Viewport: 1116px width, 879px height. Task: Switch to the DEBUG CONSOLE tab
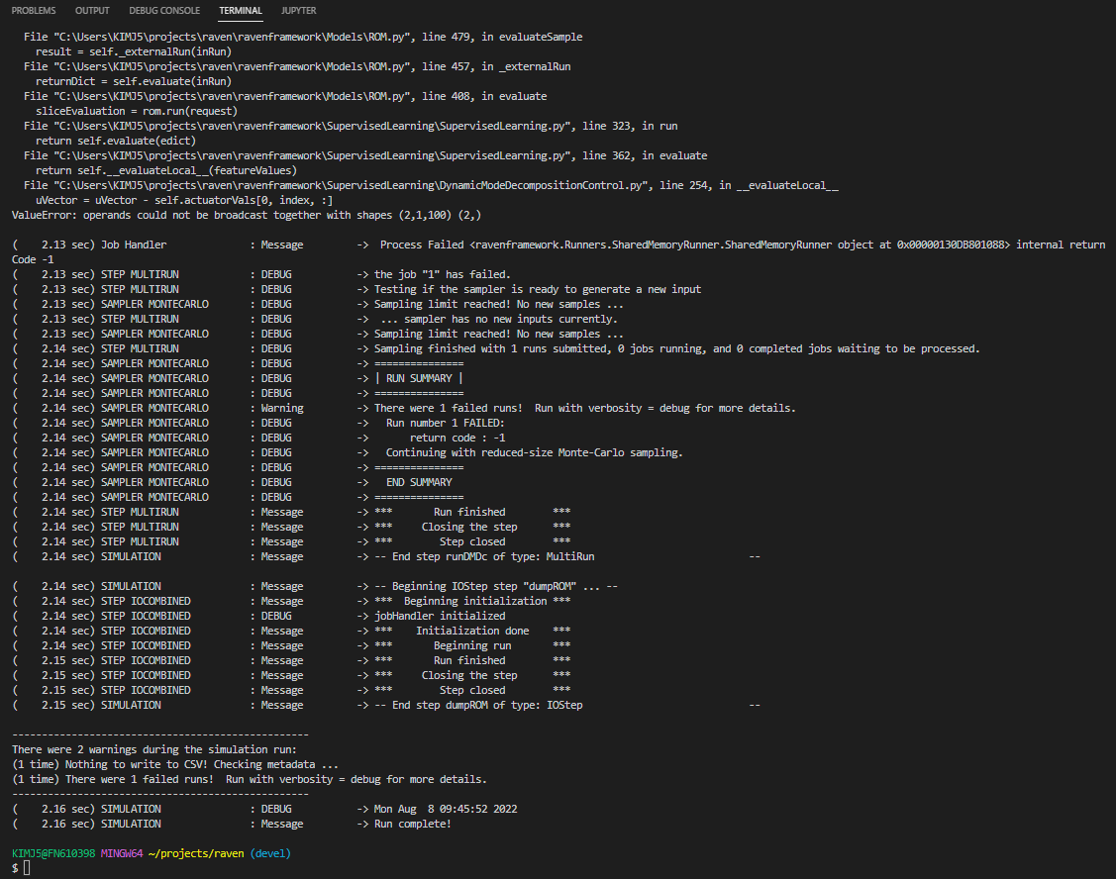click(164, 11)
